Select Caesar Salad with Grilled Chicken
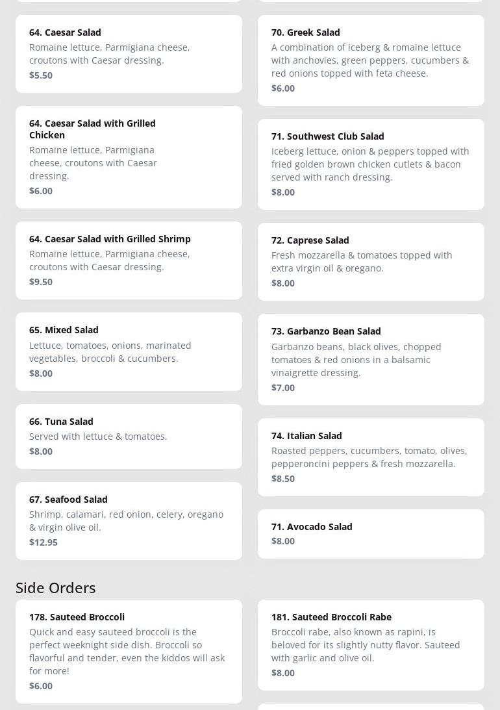 (x=129, y=157)
